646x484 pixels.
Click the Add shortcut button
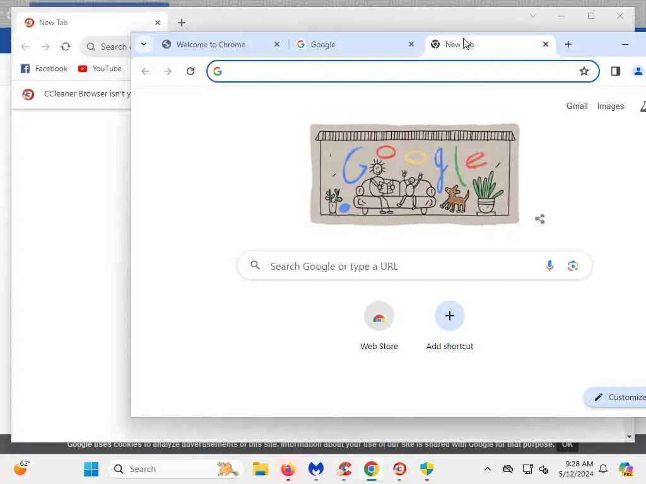click(x=449, y=326)
